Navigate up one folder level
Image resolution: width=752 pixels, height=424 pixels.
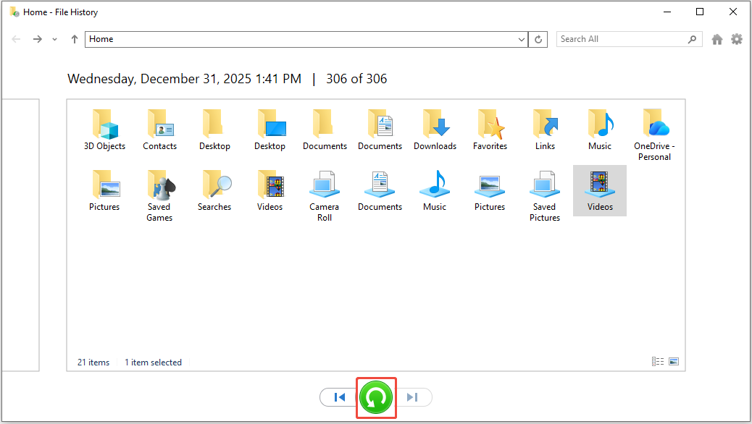point(74,39)
